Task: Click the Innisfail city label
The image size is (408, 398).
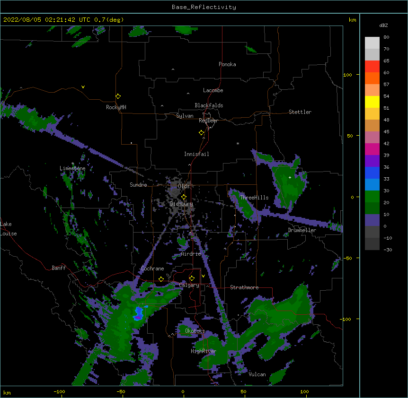Action: pos(196,154)
